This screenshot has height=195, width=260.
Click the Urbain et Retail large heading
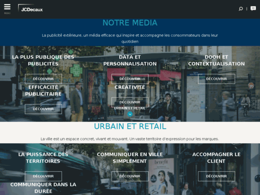[130, 126]
